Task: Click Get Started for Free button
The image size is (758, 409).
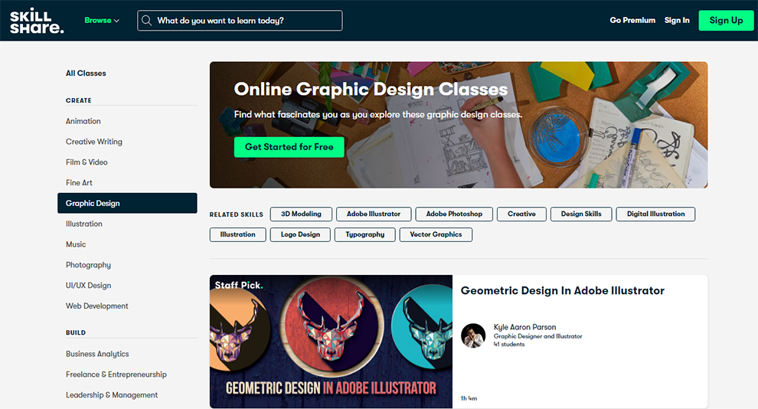Action: point(289,147)
